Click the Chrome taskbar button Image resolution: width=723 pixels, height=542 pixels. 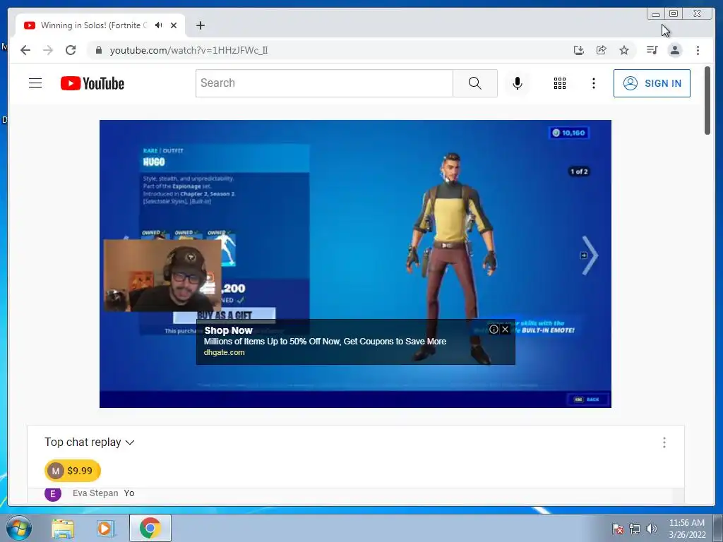(150, 528)
